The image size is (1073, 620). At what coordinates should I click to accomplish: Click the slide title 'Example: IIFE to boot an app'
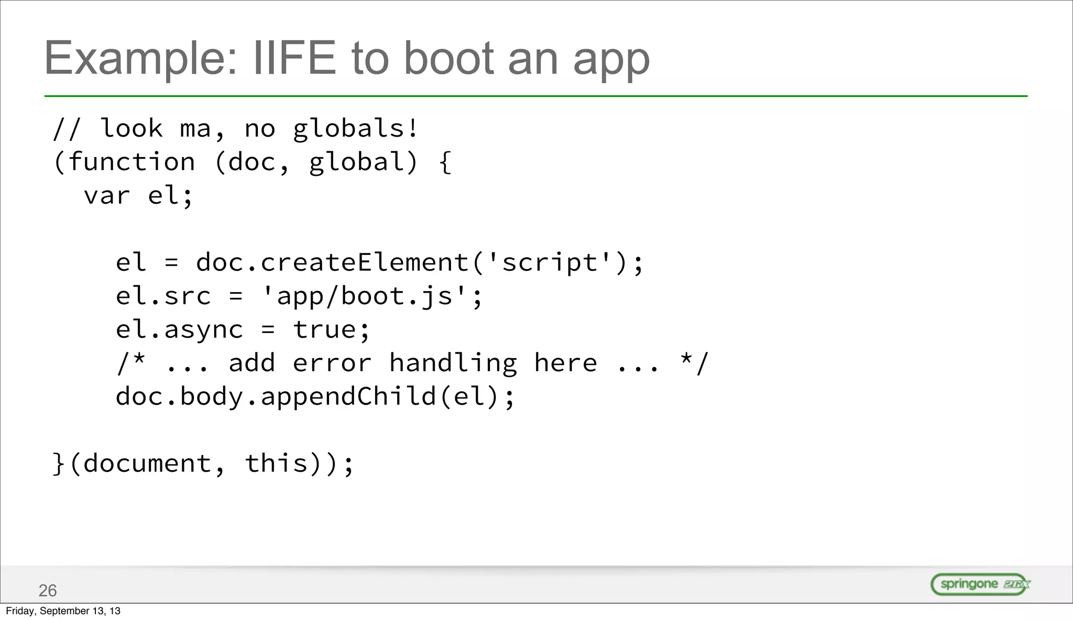pyautogui.click(x=347, y=59)
